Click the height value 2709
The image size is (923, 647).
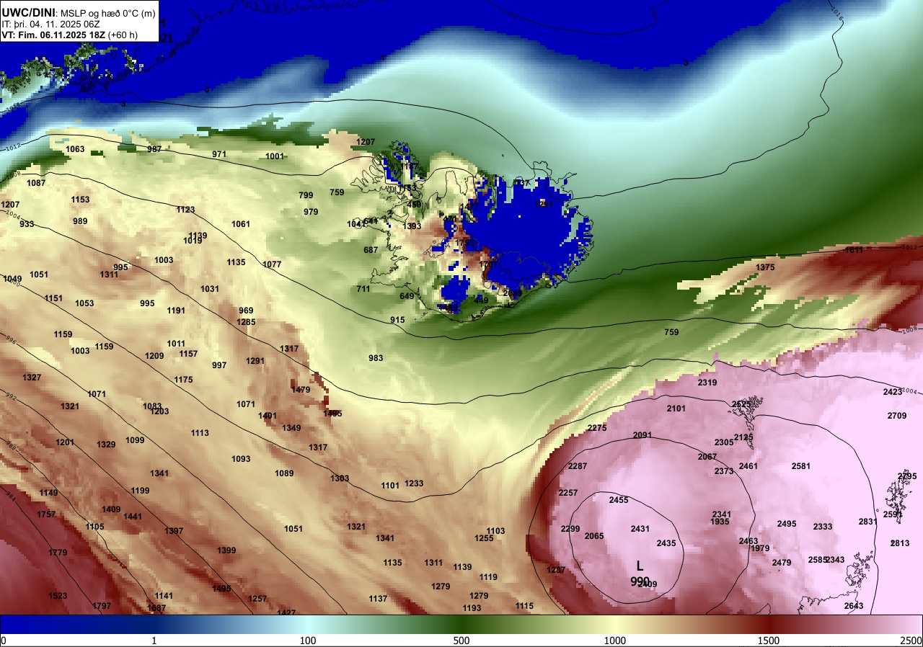(897, 416)
